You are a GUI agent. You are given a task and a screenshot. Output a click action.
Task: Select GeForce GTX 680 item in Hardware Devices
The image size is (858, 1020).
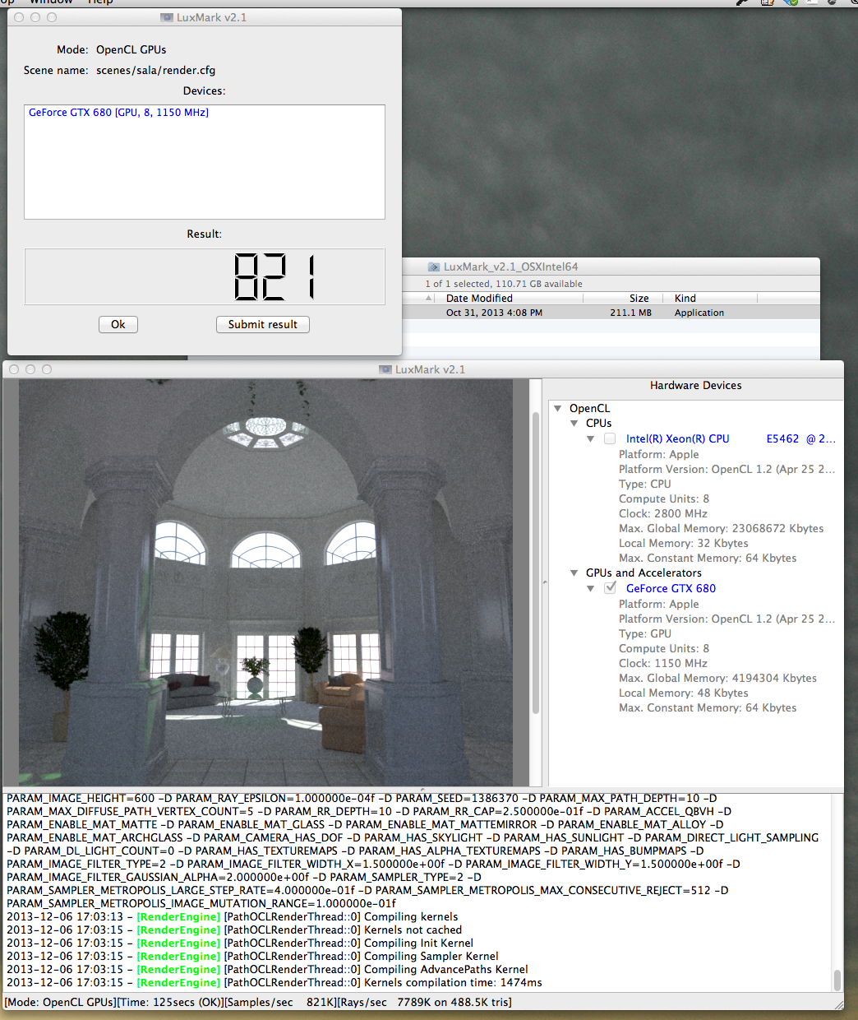coord(671,588)
